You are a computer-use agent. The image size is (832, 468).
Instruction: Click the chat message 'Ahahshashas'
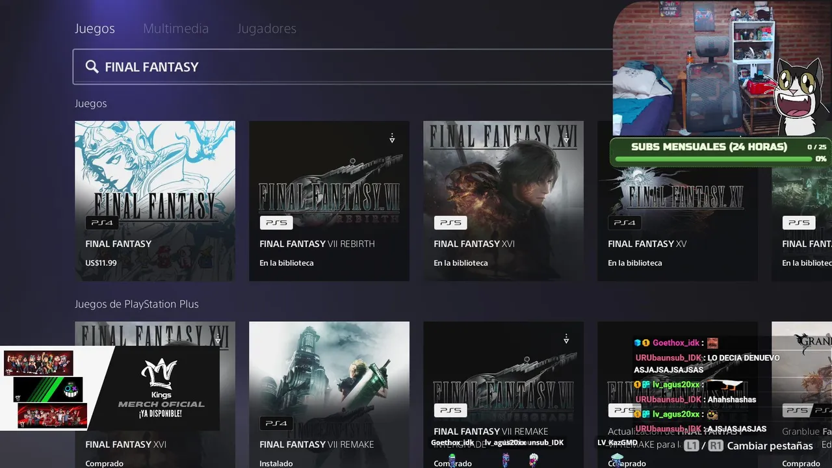coord(732,399)
